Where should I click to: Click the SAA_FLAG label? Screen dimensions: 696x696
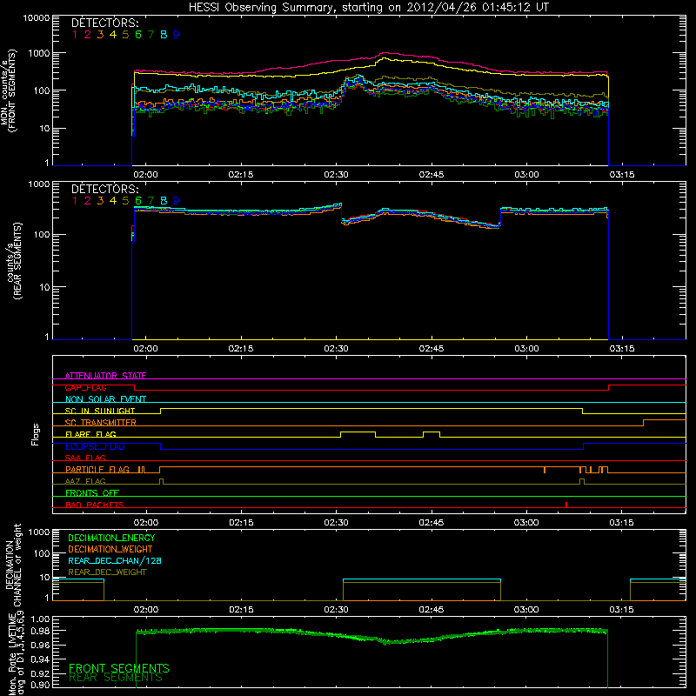pyautogui.click(x=85, y=458)
